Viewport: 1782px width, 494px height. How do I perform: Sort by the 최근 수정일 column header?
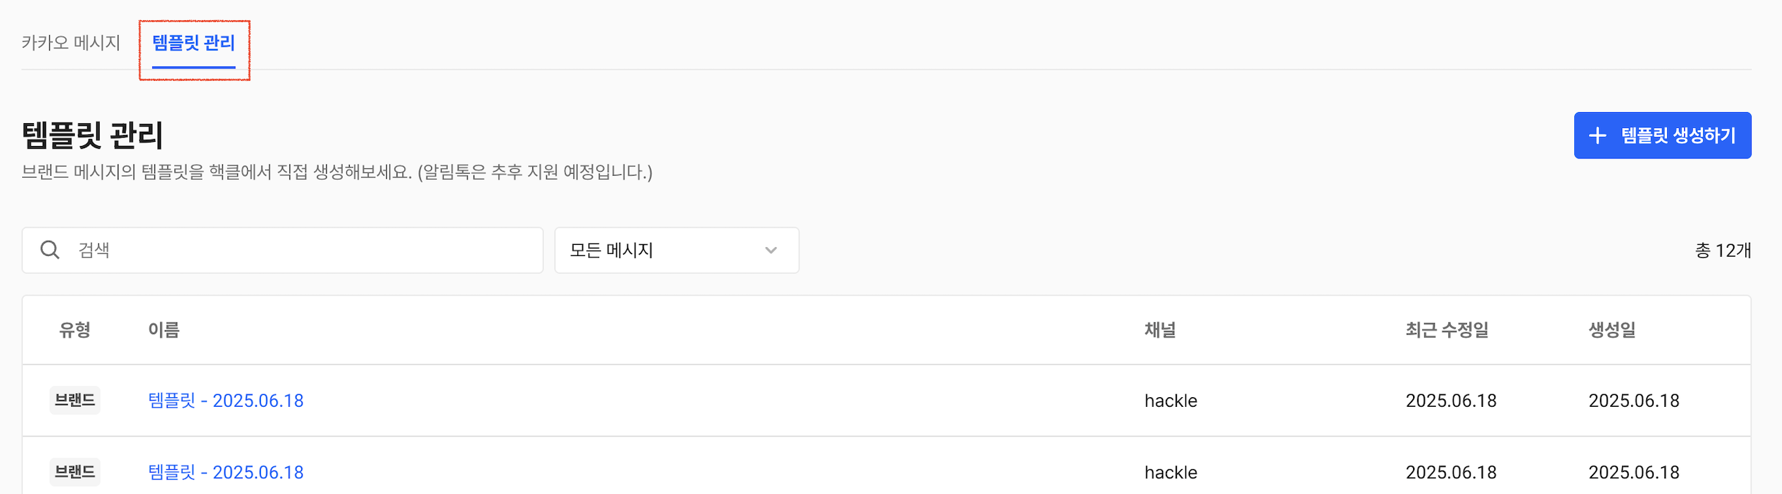pyautogui.click(x=1446, y=330)
